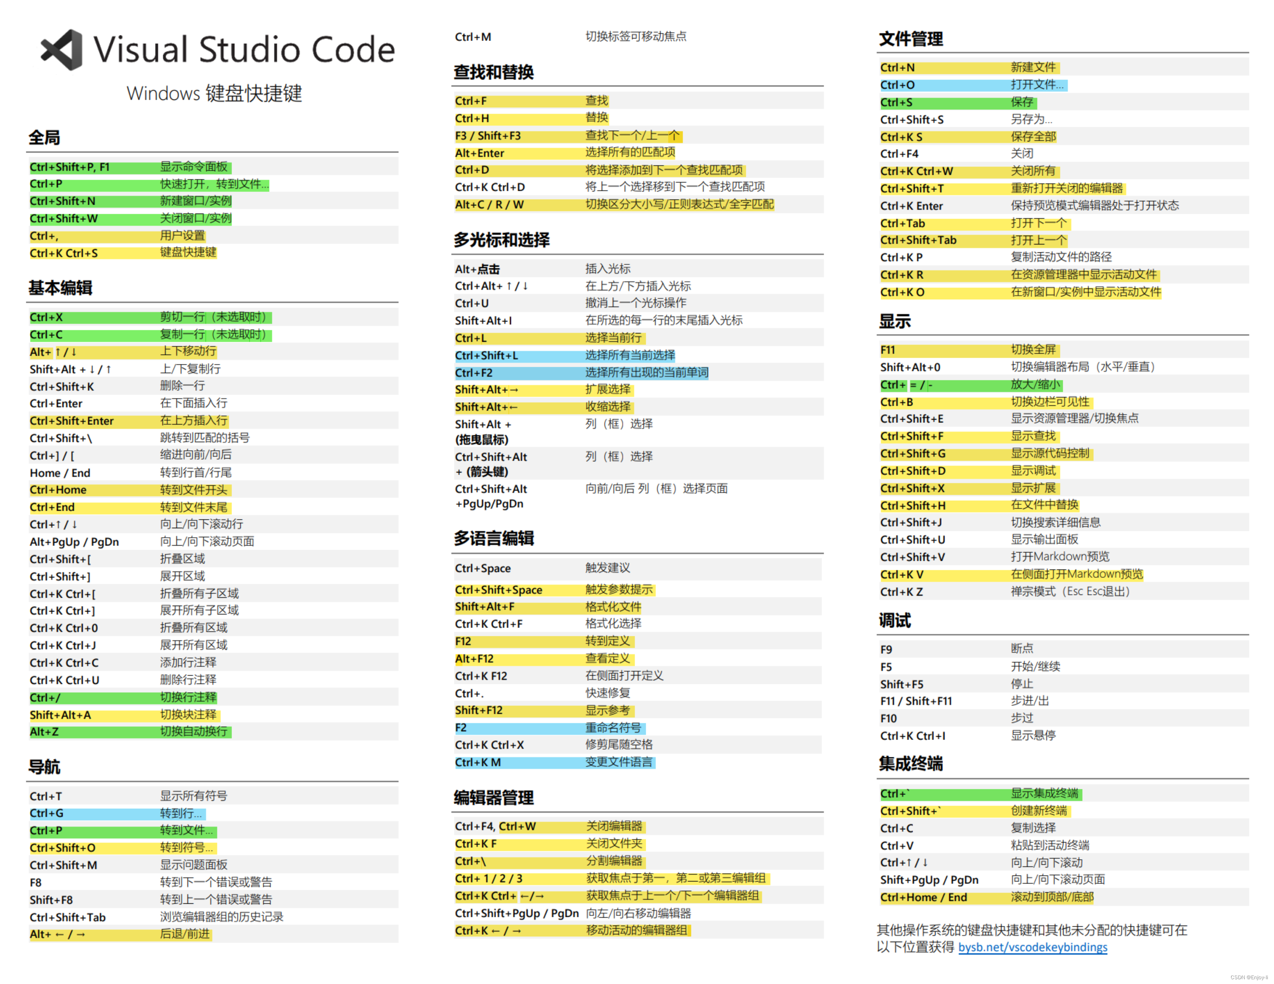Select the '查找和替换' section heading

494,72
